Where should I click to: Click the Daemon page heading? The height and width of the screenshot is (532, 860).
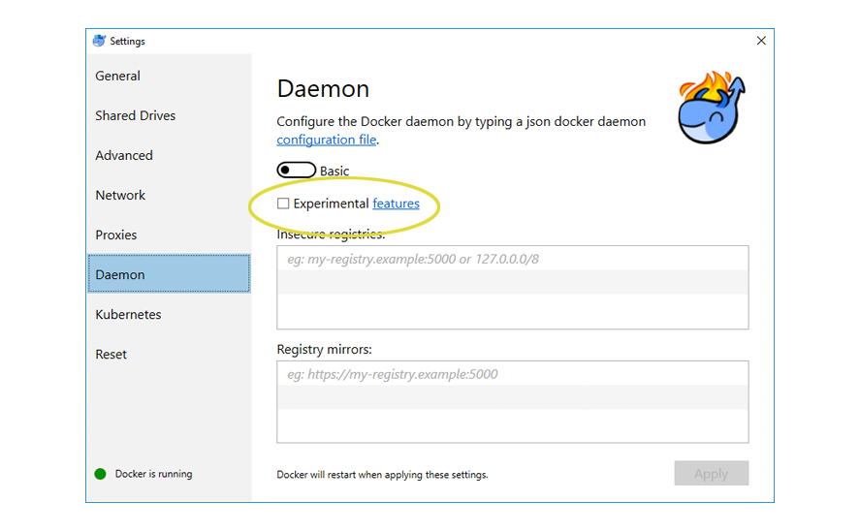[x=323, y=89]
